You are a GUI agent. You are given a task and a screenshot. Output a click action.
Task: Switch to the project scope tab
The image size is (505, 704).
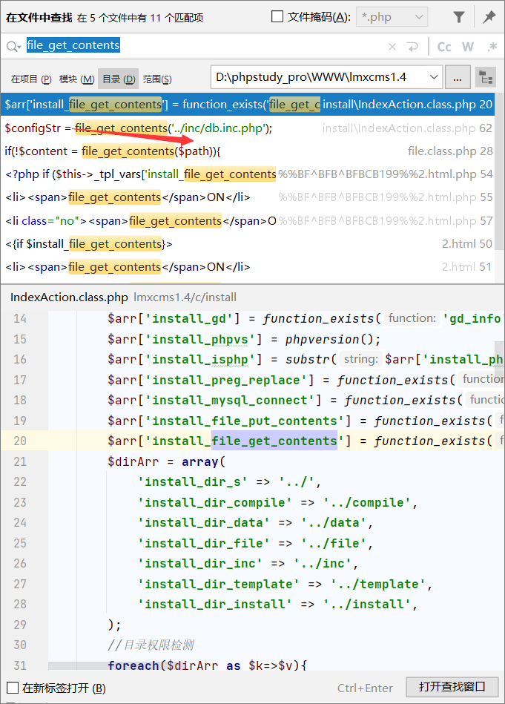(x=31, y=79)
